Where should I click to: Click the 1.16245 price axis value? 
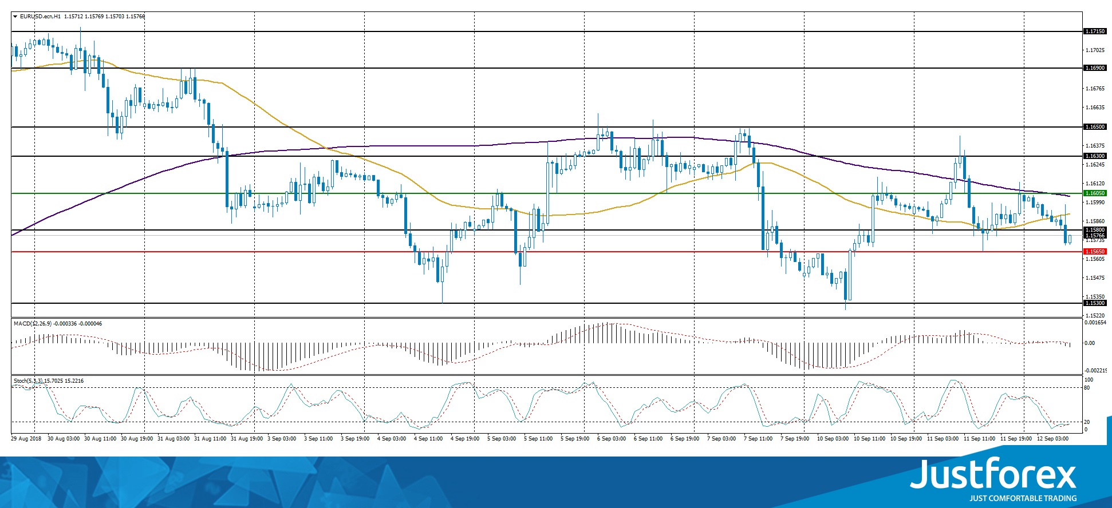pyautogui.click(x=1095, y=165)
